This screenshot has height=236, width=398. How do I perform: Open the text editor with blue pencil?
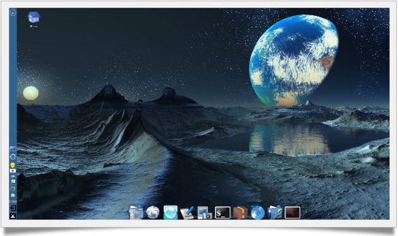(x=188, y=213)
